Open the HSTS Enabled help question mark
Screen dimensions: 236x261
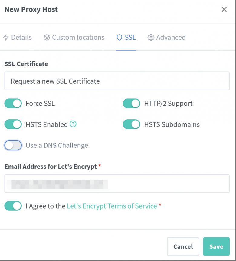click(73, 124)
